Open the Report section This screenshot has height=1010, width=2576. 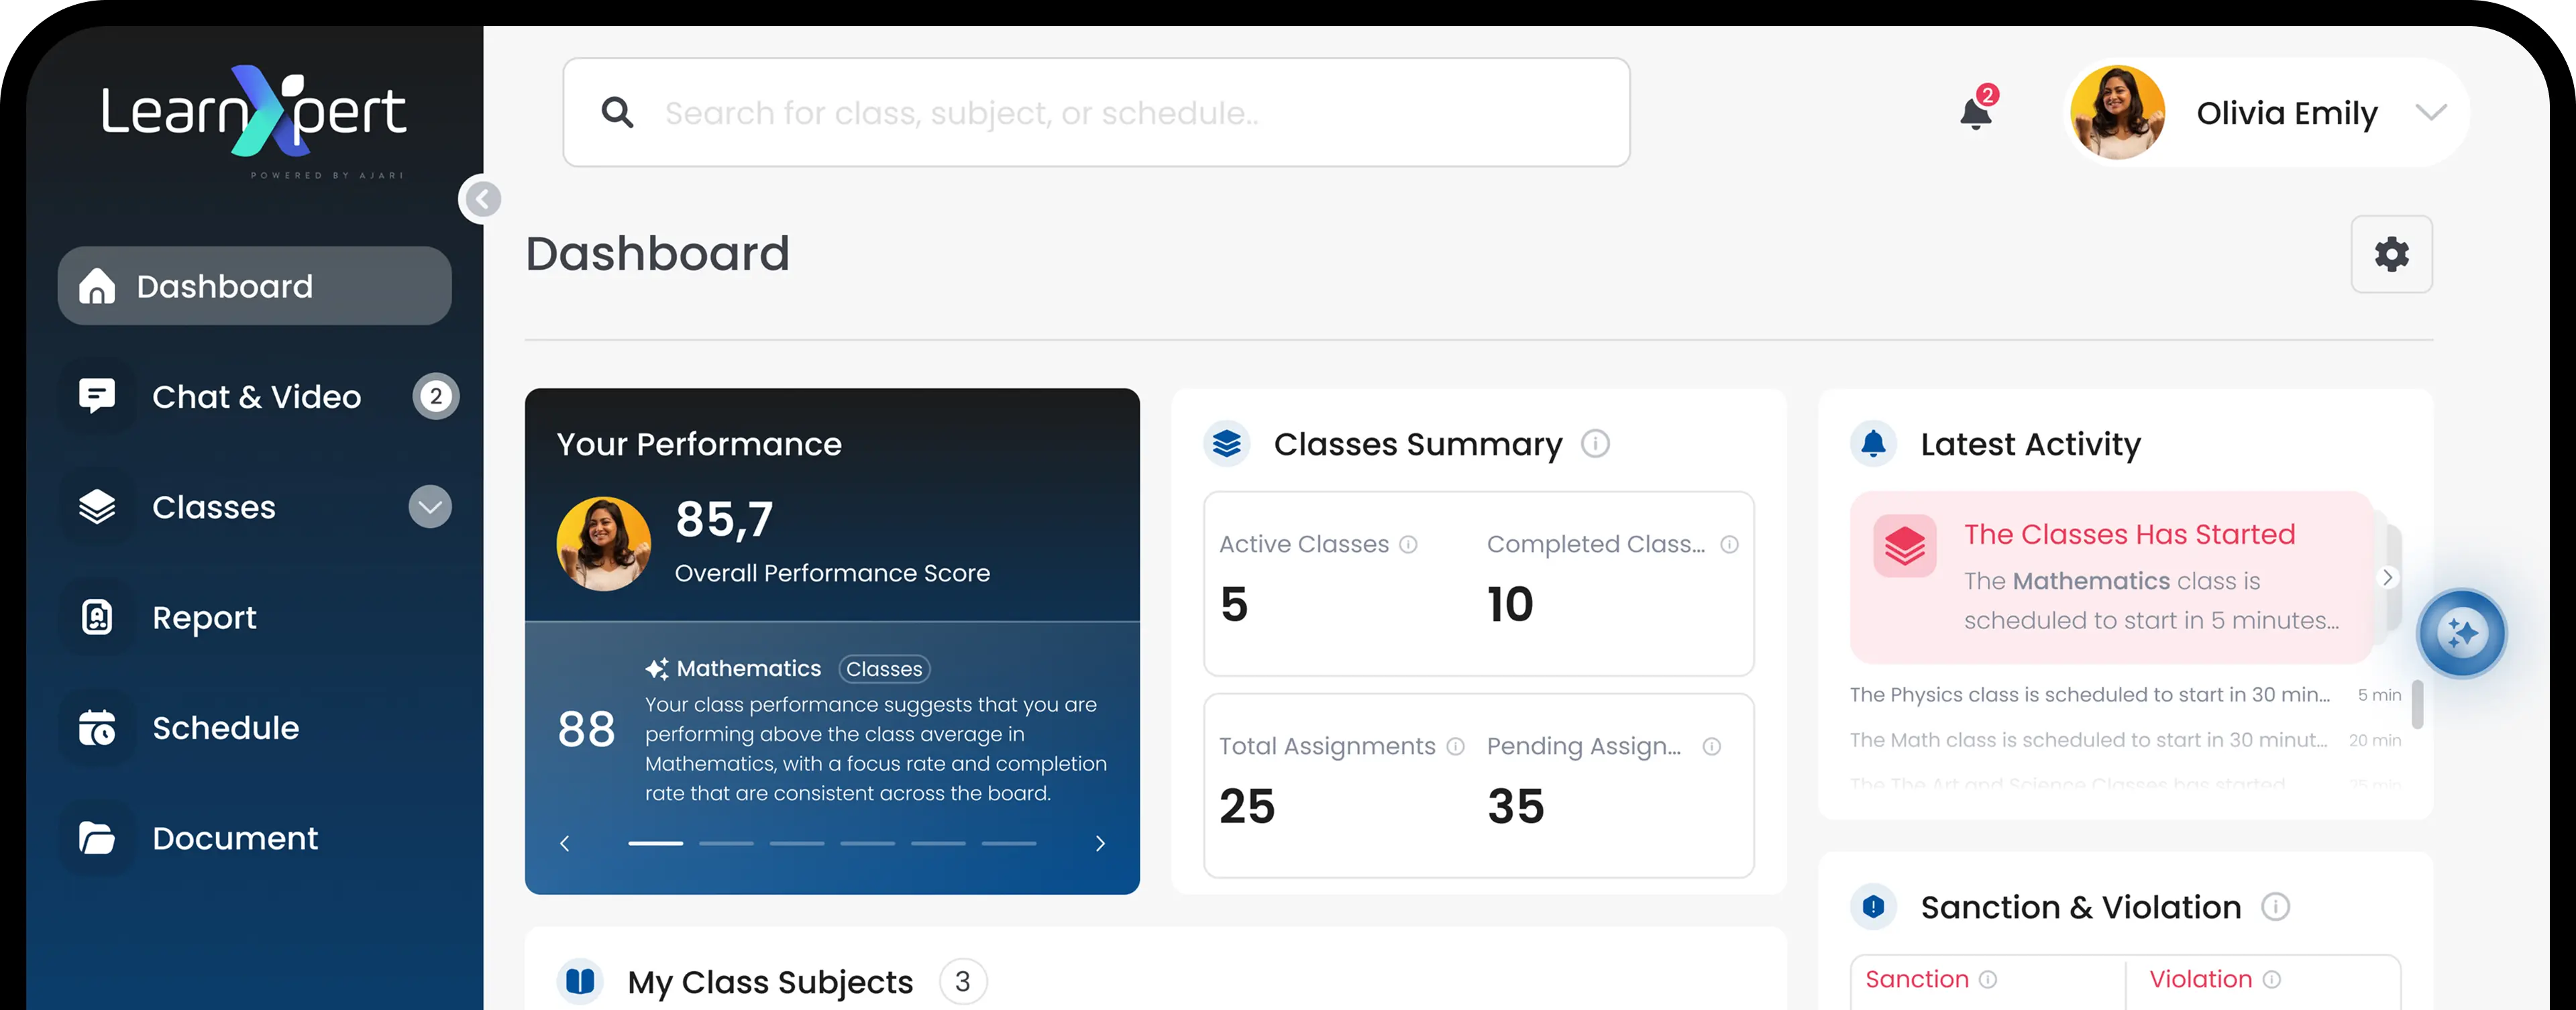(x=204, y=618)
